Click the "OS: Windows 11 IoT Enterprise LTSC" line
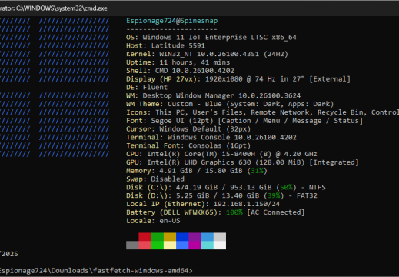This screenshot has height=277, width=399. (211, 38)
